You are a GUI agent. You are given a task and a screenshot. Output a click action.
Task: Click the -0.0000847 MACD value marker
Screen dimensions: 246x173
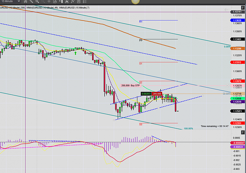coord(237,143)
